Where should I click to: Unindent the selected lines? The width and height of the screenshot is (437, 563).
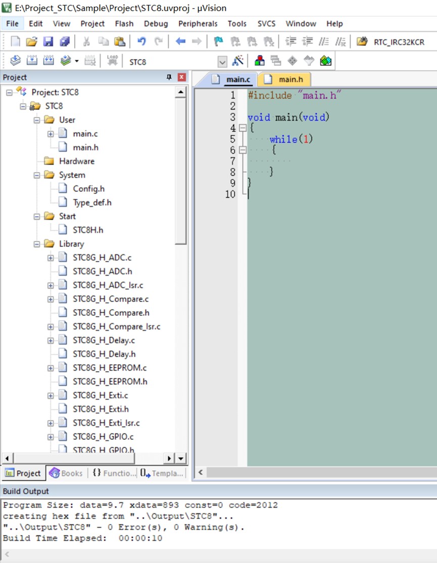[x=307, y=41]
